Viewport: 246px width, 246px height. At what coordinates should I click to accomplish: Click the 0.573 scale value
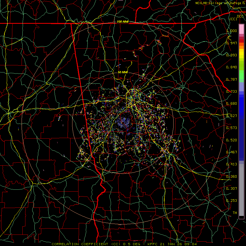[x=232, y=128]
